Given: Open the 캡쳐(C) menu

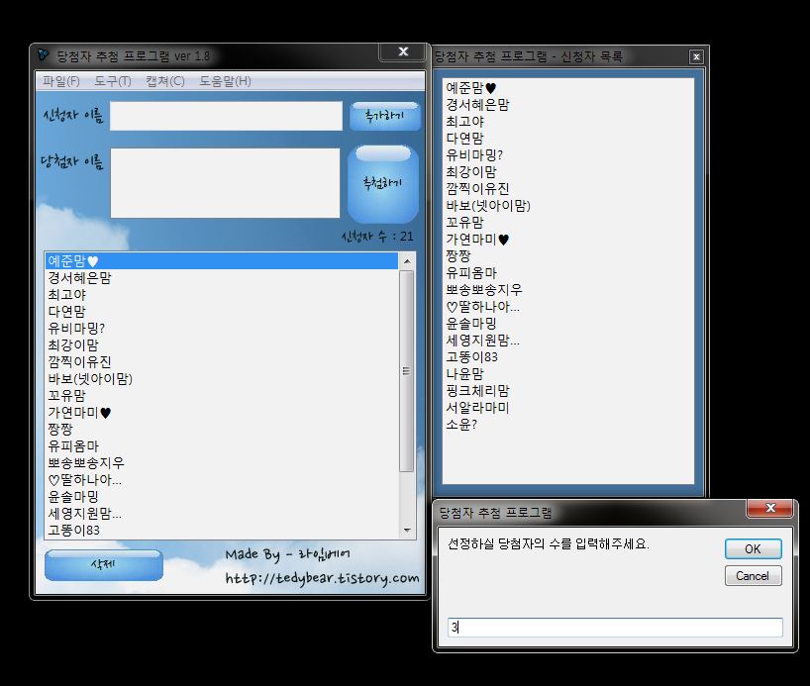Looking at the screenshot, I should (x=164, y=81).
